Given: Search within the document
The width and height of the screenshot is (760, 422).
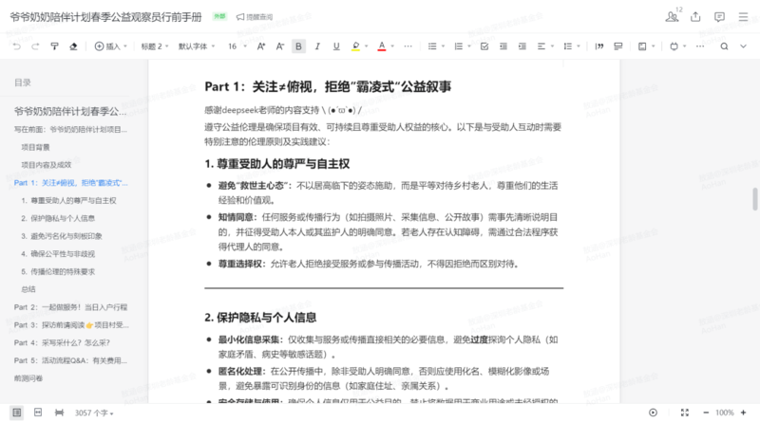Looking at the screenshot, I should [x=724, y=46].
